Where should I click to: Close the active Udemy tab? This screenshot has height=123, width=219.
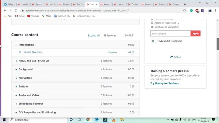[96, 4]
